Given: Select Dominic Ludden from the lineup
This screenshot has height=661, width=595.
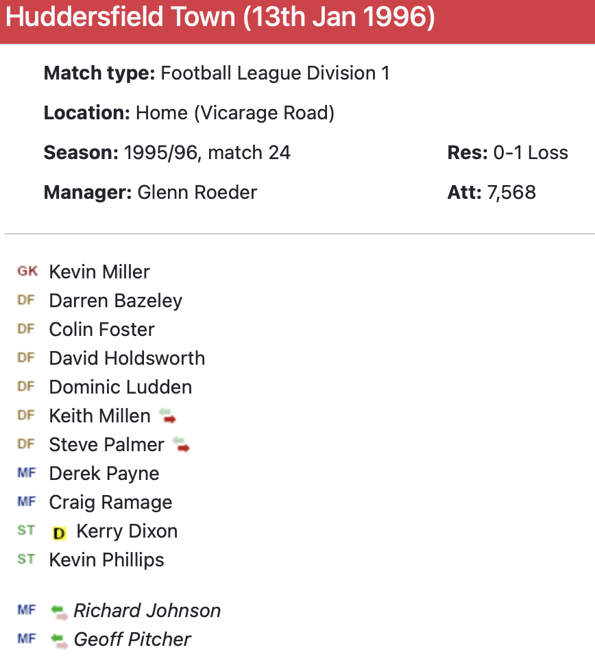Looking at the screenshot, I should 121,387.
